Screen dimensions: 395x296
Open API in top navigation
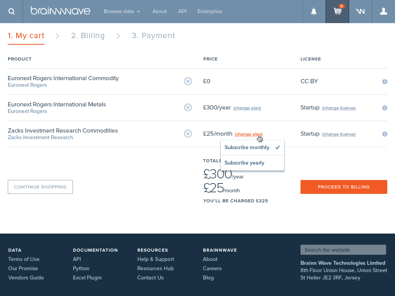[182, 11]
